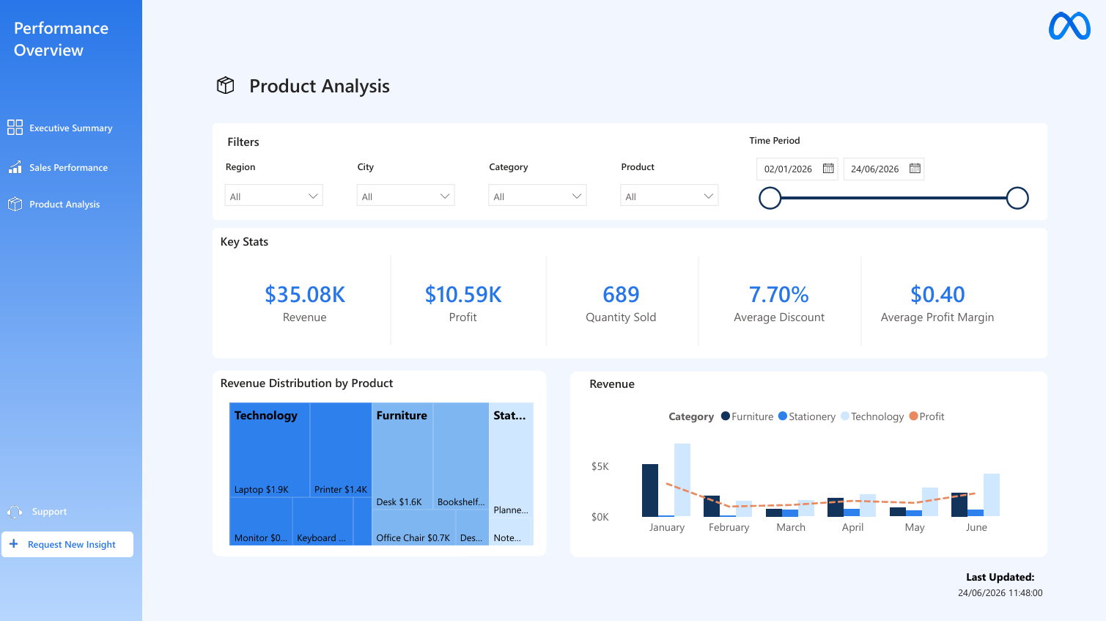1106x621 pixels.
Task: Click the February axis label
Action: click(729, 527)
